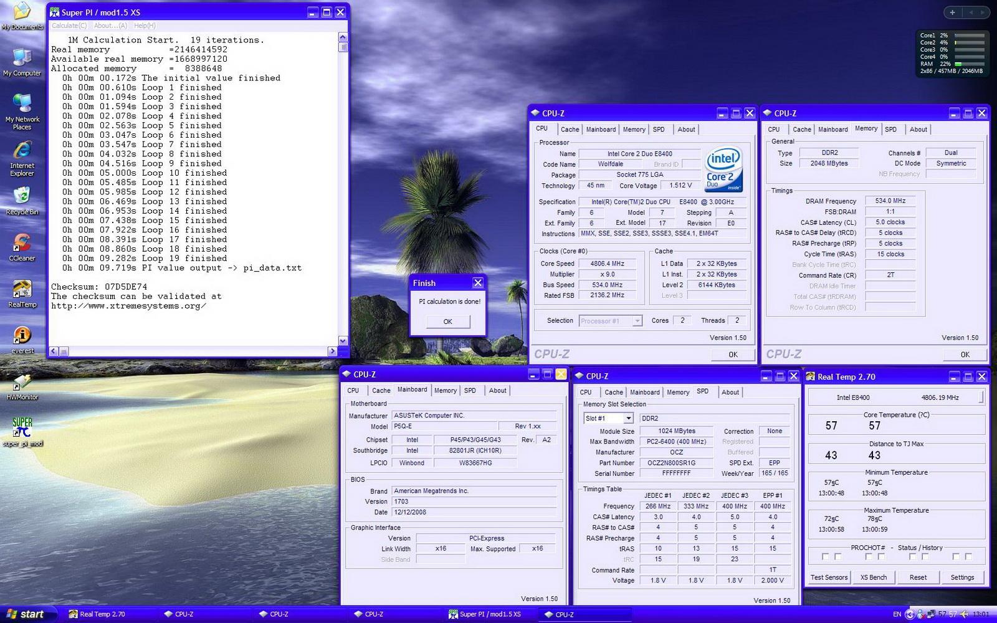Click the 4806.19 MHz reading in Real Temp
Image resolution: width=997 pixels, height=623 pixels.
(940, 397)
